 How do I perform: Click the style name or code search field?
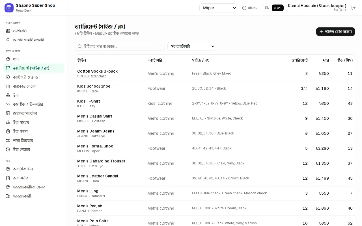pyautogui.click(x=120, y=46)
